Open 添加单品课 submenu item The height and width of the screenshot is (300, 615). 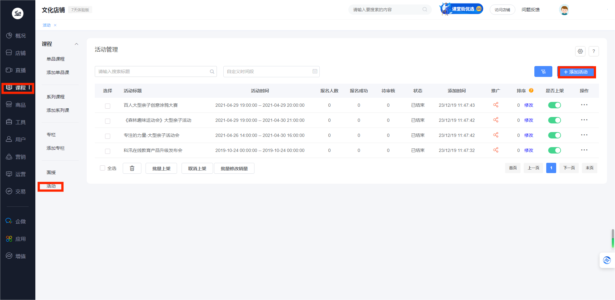[x=58, y=72]
